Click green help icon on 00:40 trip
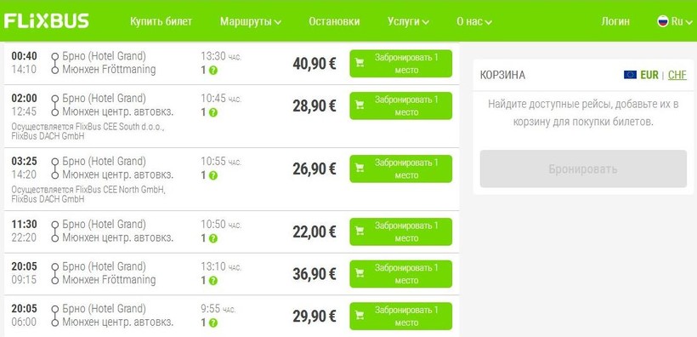 pos(213,71)
